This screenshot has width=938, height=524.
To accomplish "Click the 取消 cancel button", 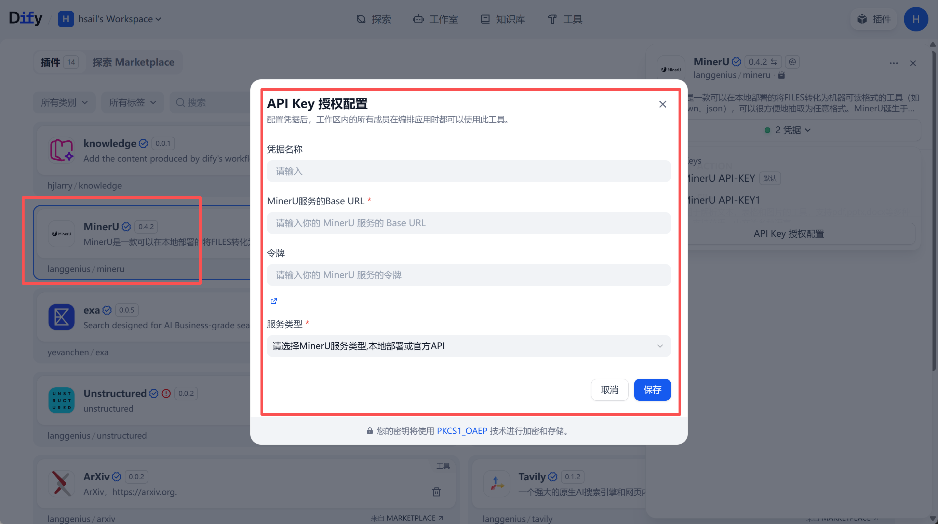I will [x=609, y=390].
